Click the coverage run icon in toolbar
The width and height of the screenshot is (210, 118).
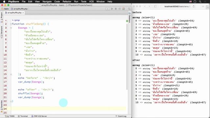click(120, 9)
